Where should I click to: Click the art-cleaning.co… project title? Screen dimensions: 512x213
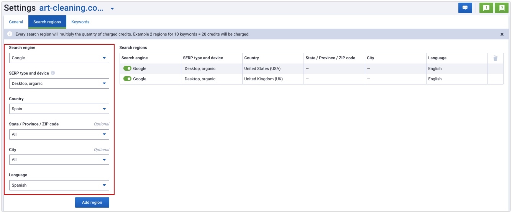(71, 8)
